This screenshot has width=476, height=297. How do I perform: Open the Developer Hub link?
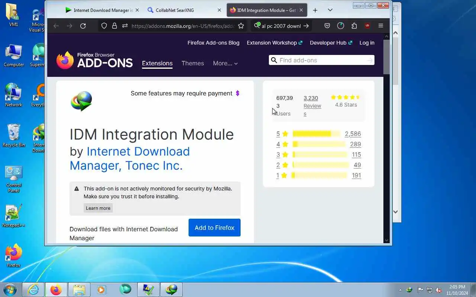pyautogui.click(x=331, y=43)
